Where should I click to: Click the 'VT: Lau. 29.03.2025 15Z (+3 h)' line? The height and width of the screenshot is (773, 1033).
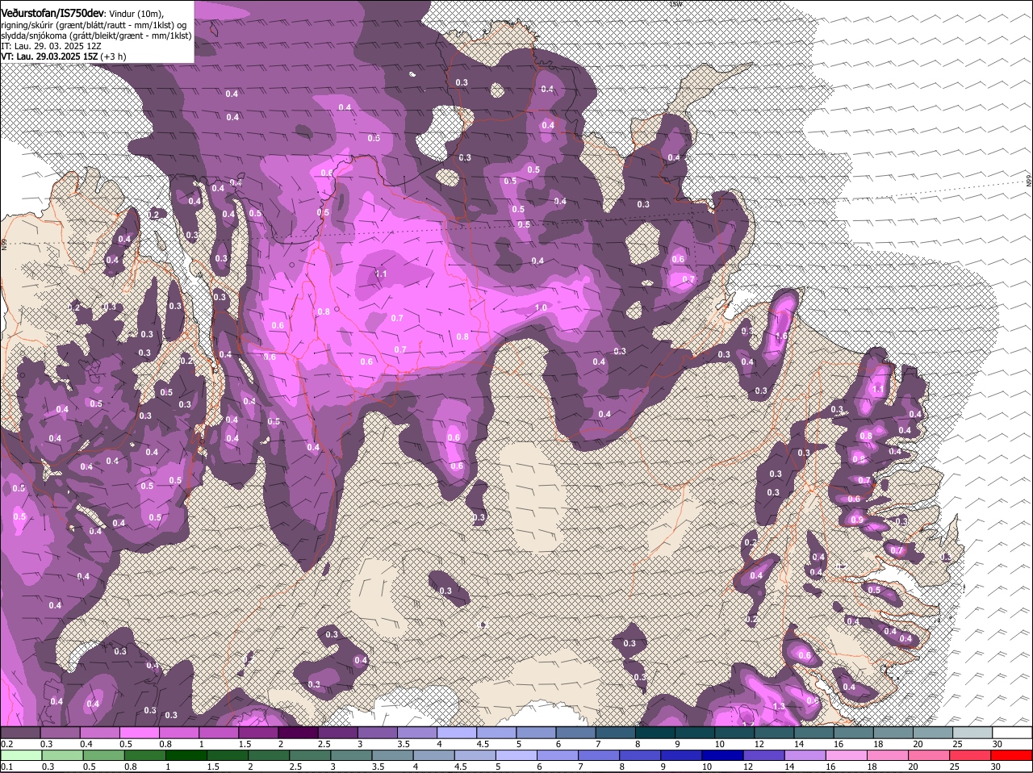pyautogui.click(x=63, y=56)
